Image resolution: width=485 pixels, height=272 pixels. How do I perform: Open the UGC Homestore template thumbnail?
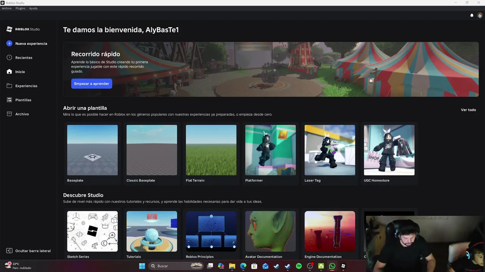tap(389, 150)
